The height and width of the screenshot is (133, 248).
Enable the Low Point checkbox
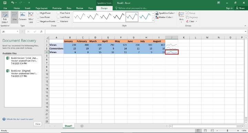[x=38, y=17]
